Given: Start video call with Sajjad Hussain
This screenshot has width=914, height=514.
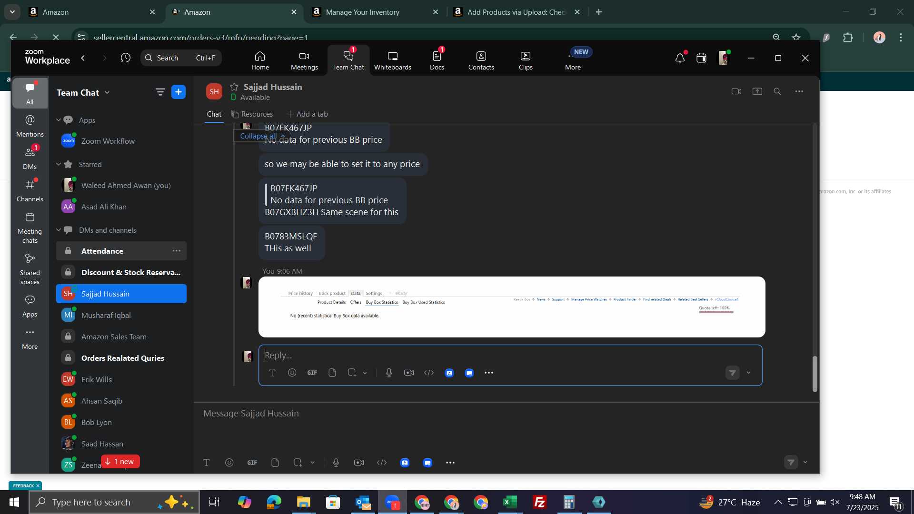Looking at the screenshot, I should pyautogui.click(x=736, y=91).
